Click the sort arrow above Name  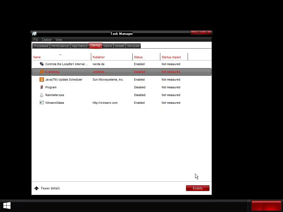(60, 55)
